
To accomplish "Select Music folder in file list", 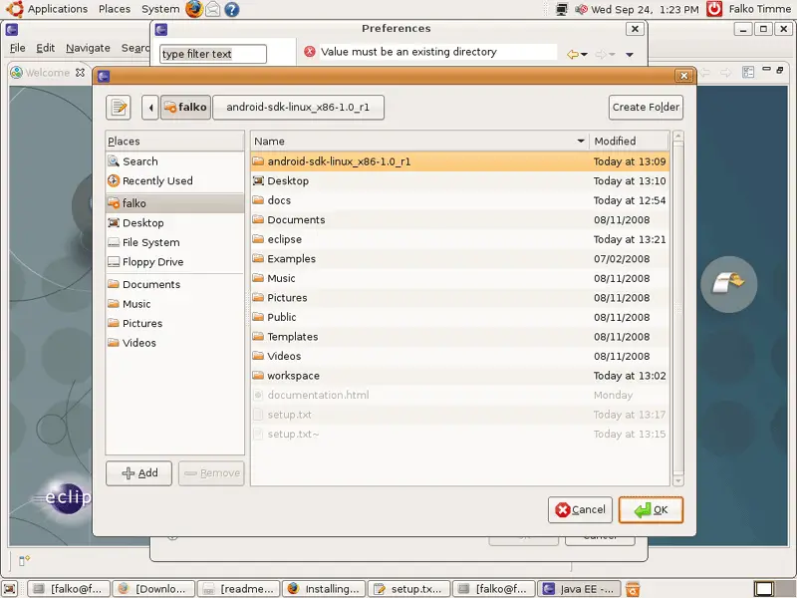I will [460, 279].
